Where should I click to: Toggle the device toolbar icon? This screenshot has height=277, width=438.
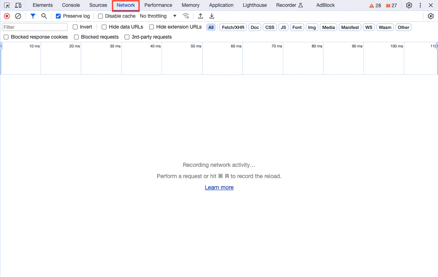(18, 5)
